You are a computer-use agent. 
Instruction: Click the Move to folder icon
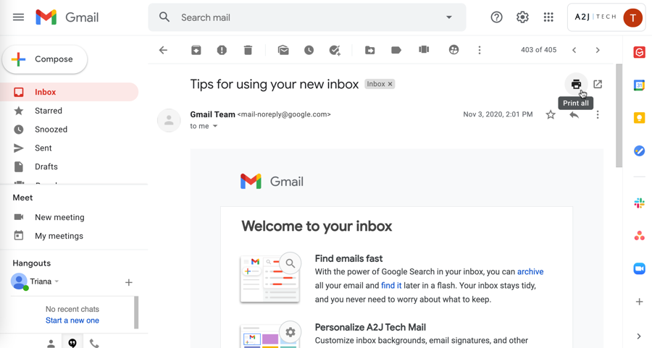click(370, 50)
